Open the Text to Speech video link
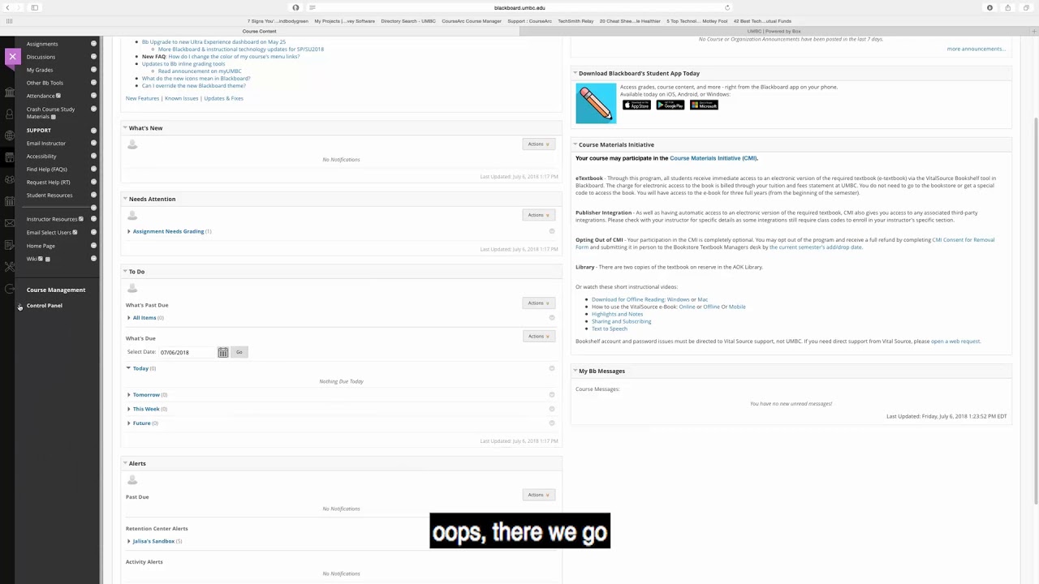Image resolution: width=1039 pixels, height=584 pixels. click(610, 328)
